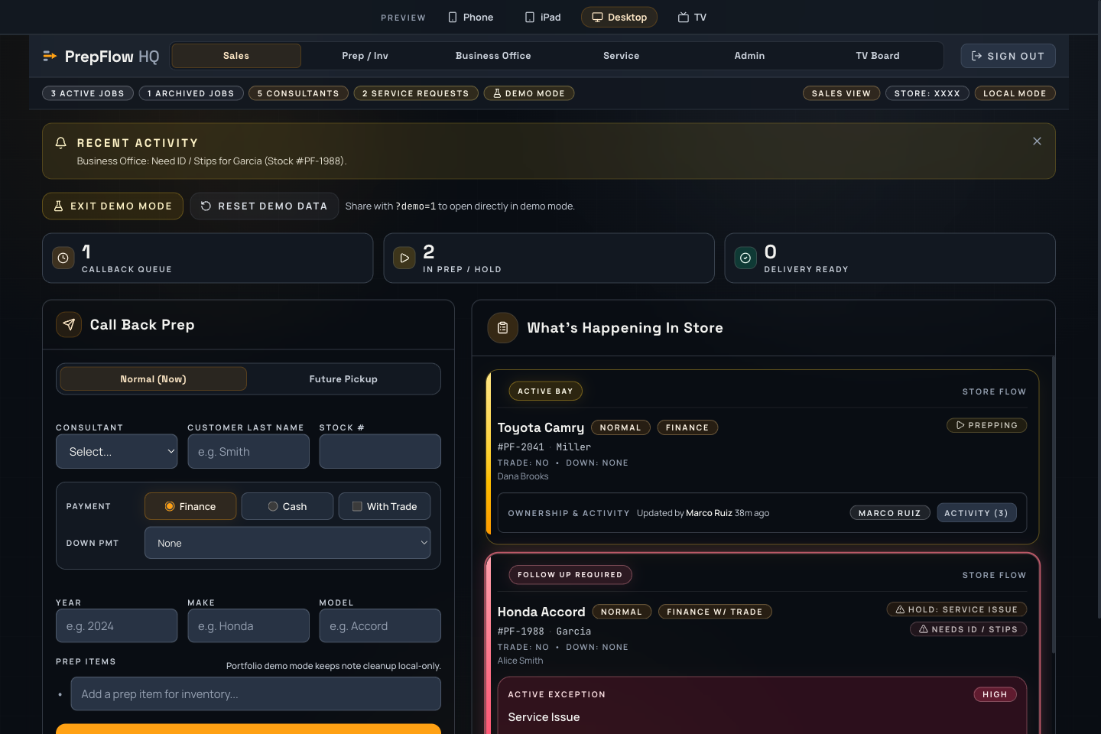Click the In Prep / Hold play icon

tap(404, 258)
